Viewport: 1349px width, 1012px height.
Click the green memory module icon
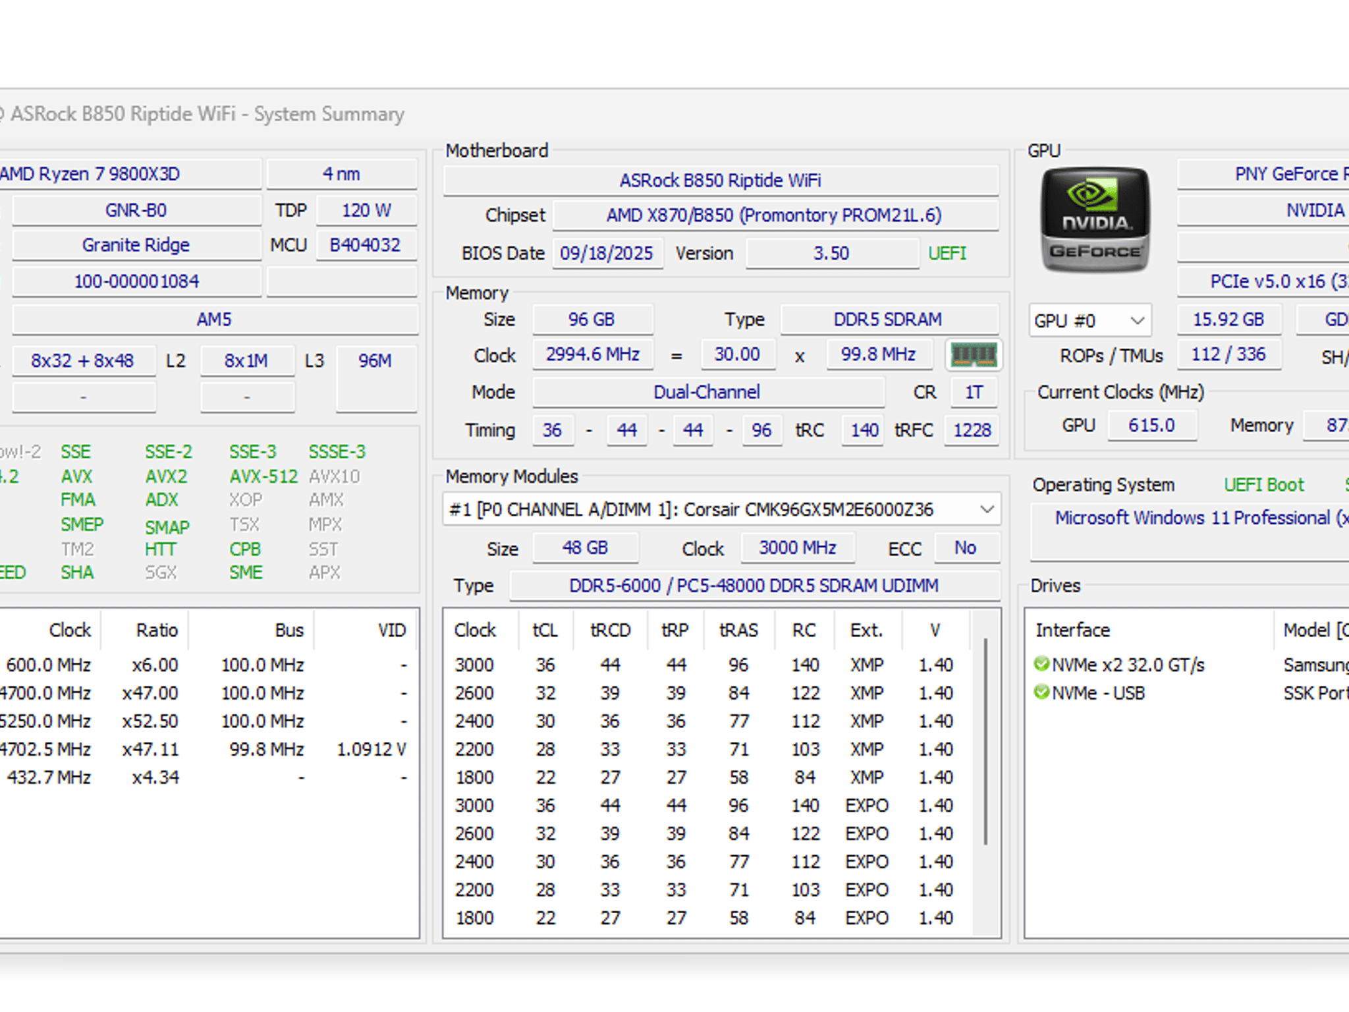point(974,355)
